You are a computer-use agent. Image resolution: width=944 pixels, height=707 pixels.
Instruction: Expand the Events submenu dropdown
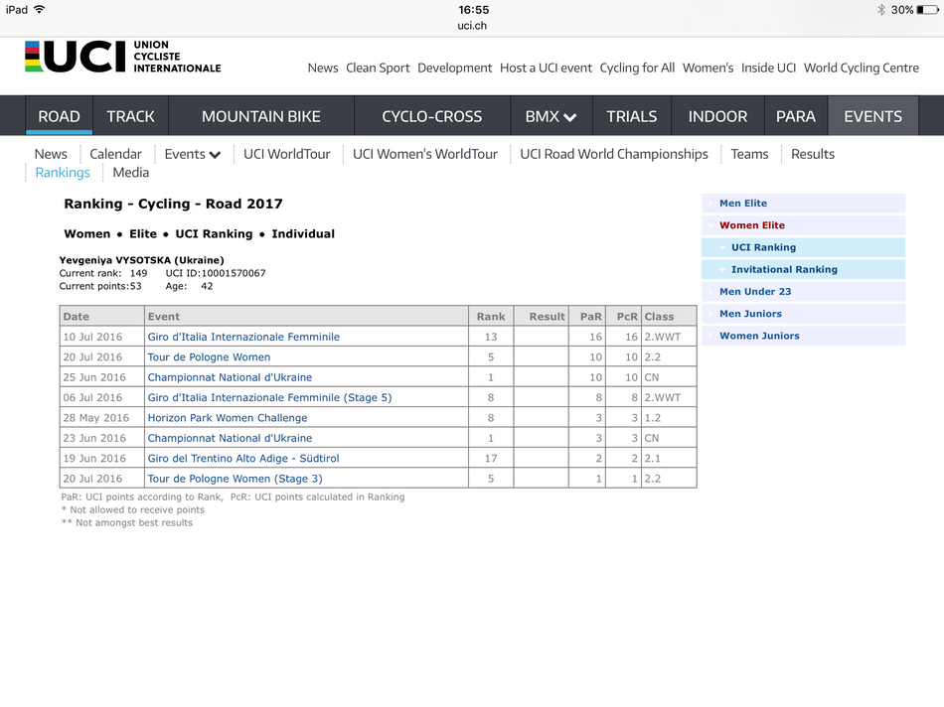pyautogui.click(x=193, y=154)
